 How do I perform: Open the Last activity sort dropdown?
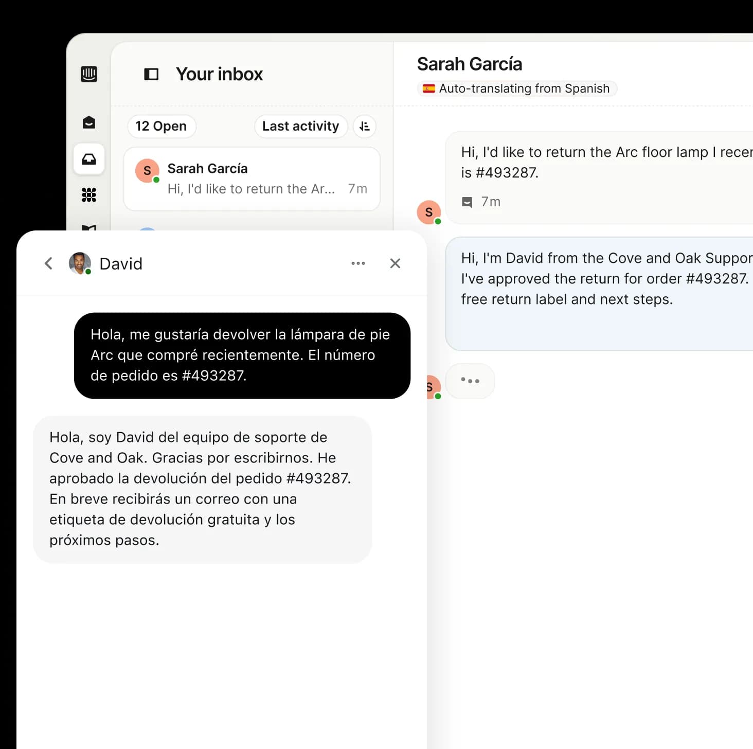pos(301,126)
